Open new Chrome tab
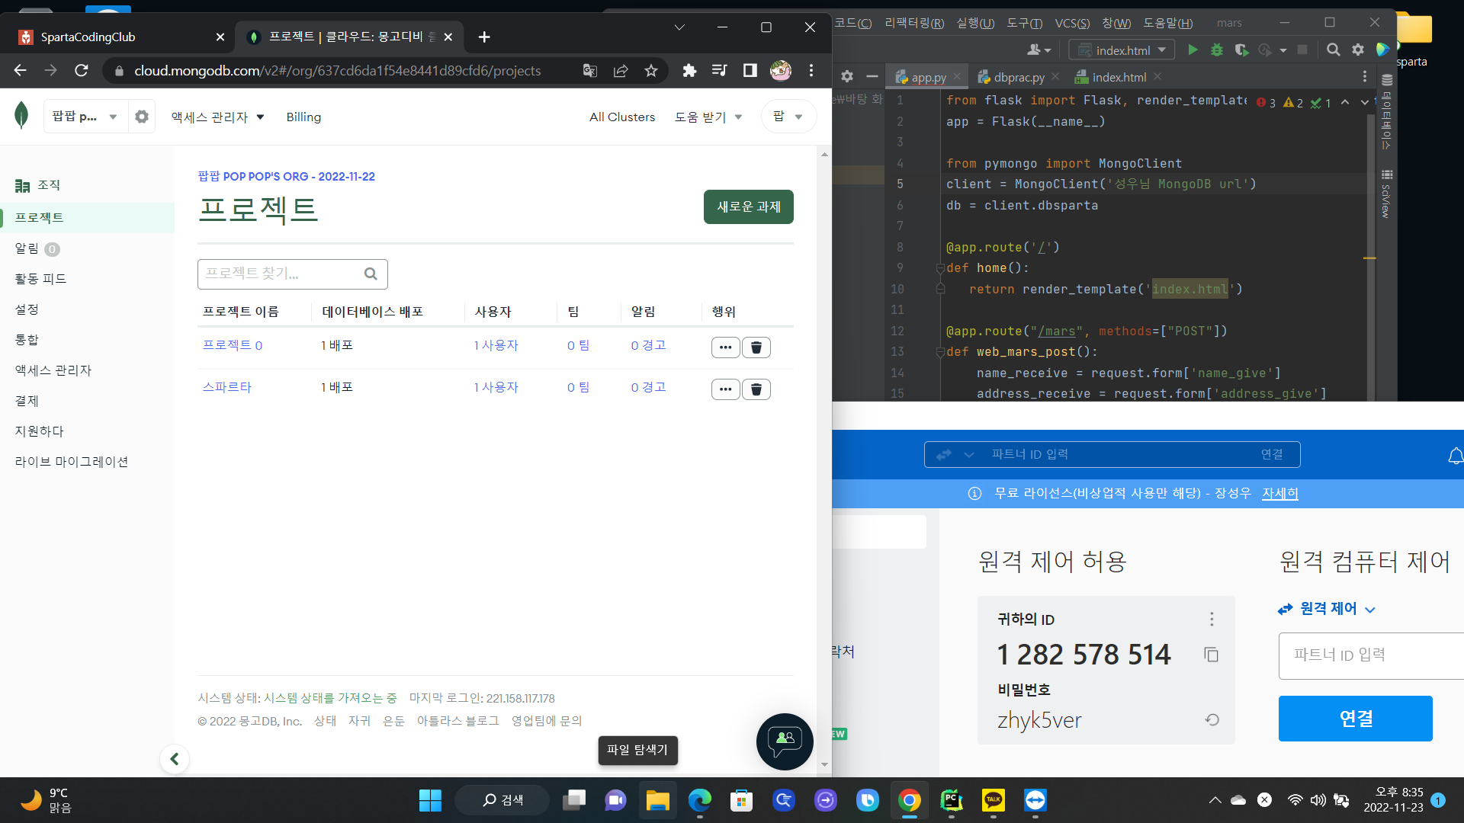The width and height of the screenshot is (1464, 823). (x=484, y=37)
